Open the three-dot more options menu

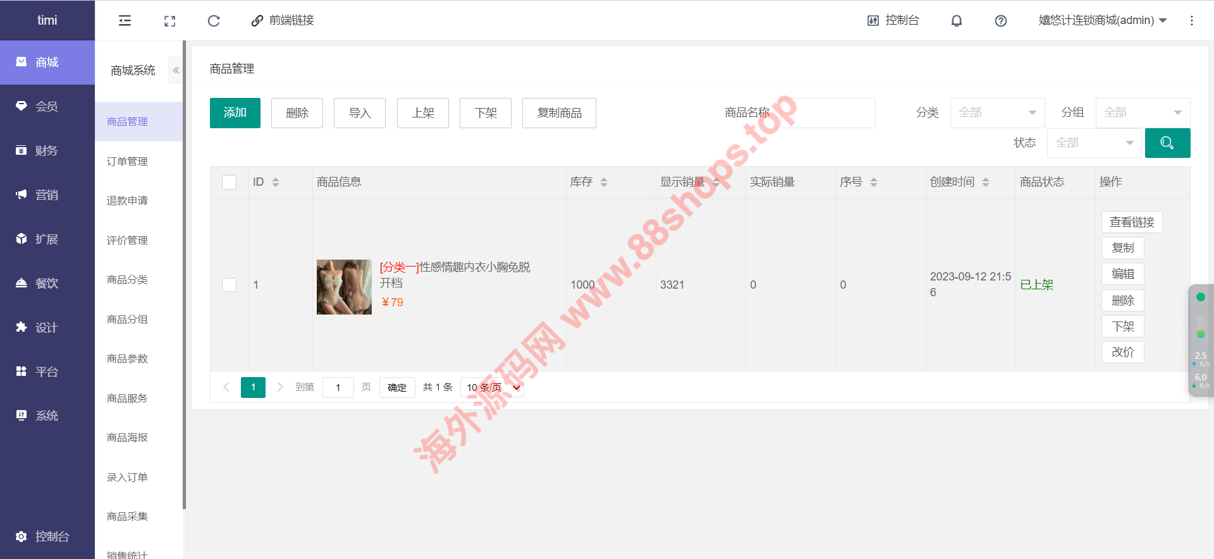[1191, 21]
